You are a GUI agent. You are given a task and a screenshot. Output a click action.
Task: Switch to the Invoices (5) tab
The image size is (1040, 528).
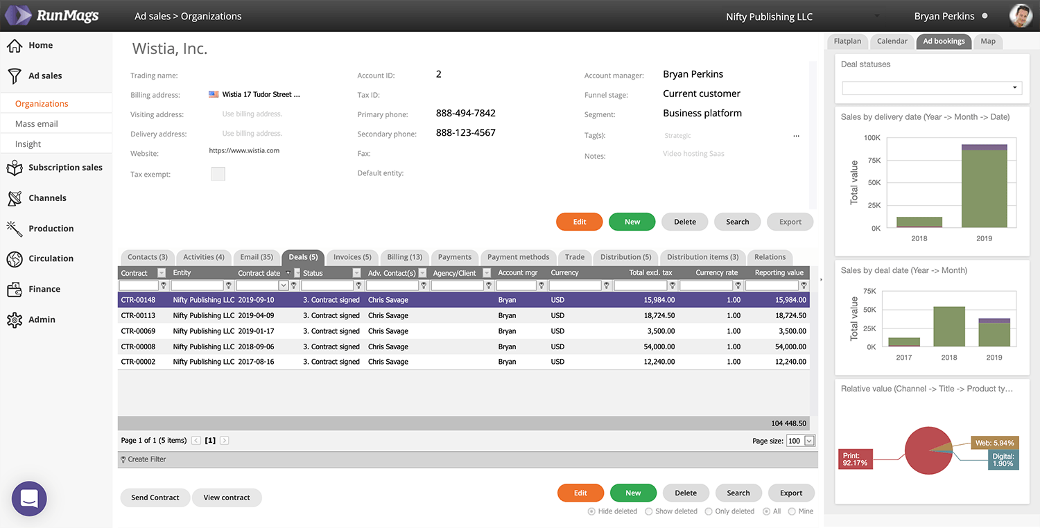[352, 257]
